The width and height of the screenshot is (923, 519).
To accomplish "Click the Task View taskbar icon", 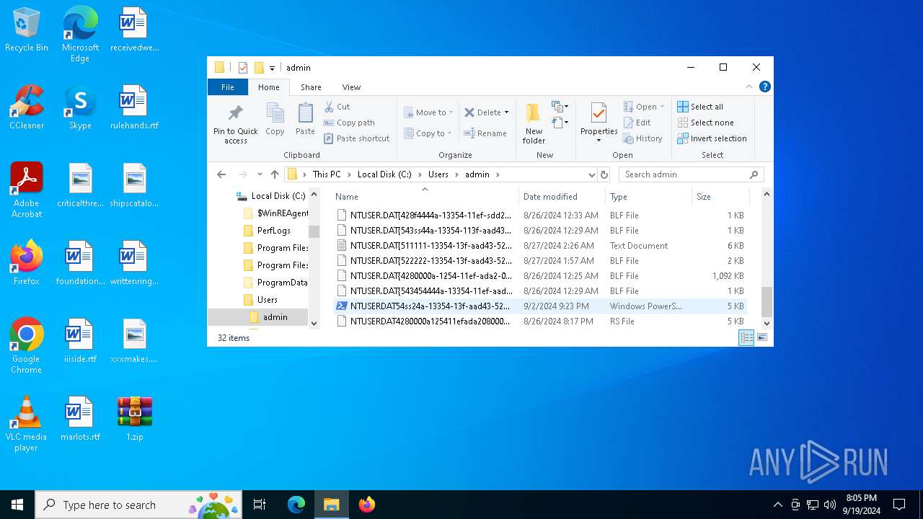I will pos(260,505).
